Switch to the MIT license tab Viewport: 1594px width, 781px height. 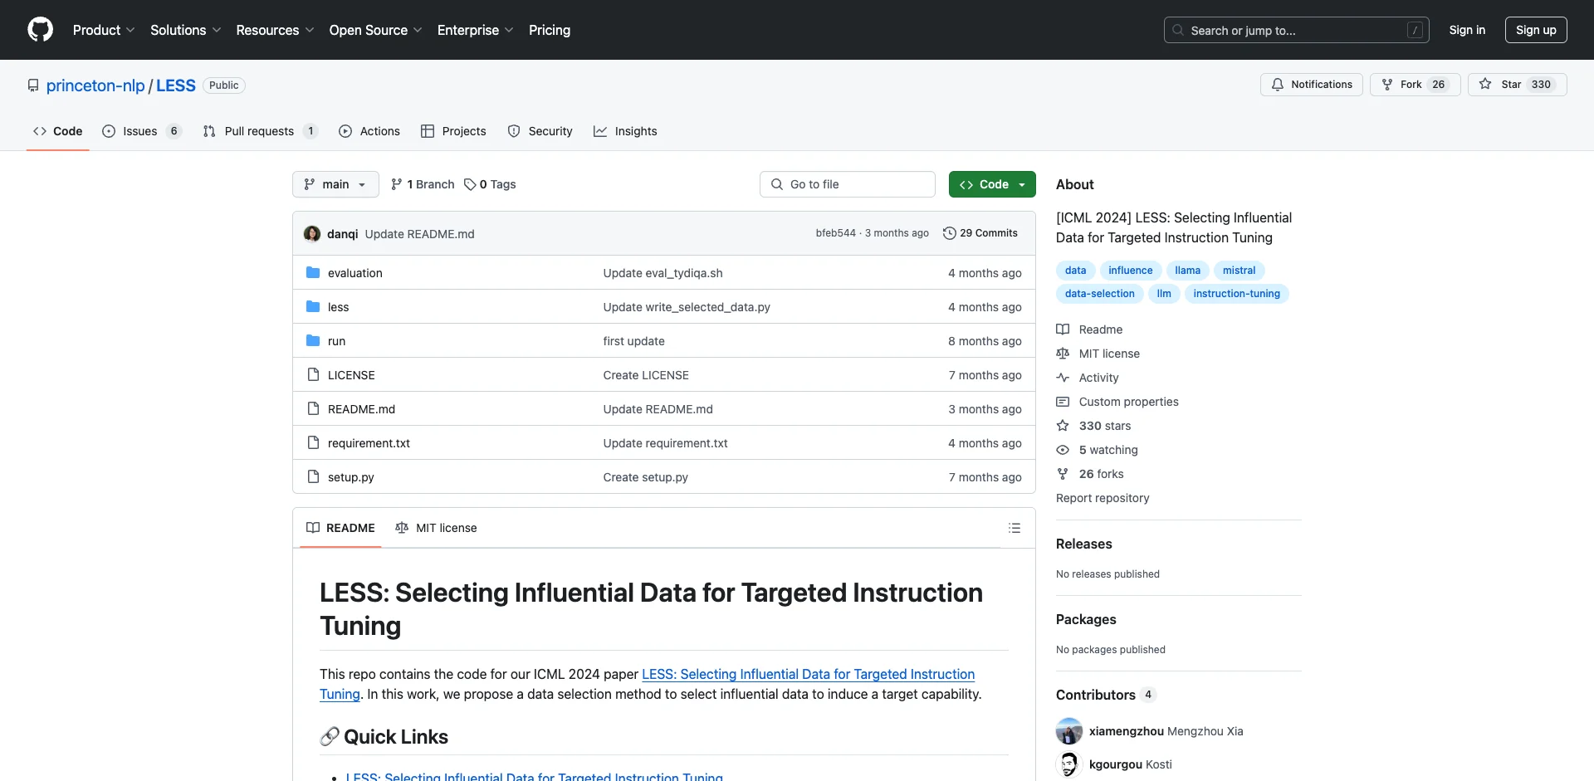[x=436, y=528]
